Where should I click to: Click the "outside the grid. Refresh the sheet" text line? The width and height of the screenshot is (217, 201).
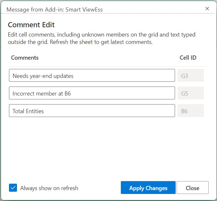[x=80, y=42]
